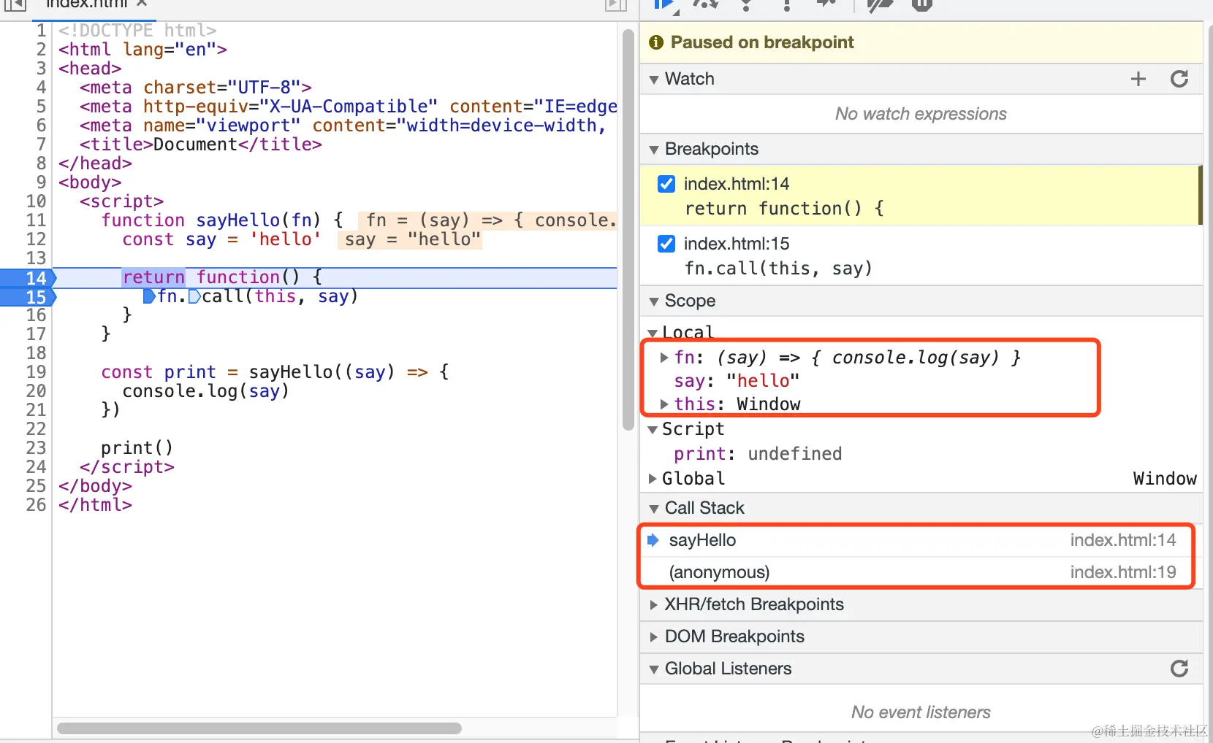
Task: Expand the this: Window entry
Action: (x=664, y=404)
